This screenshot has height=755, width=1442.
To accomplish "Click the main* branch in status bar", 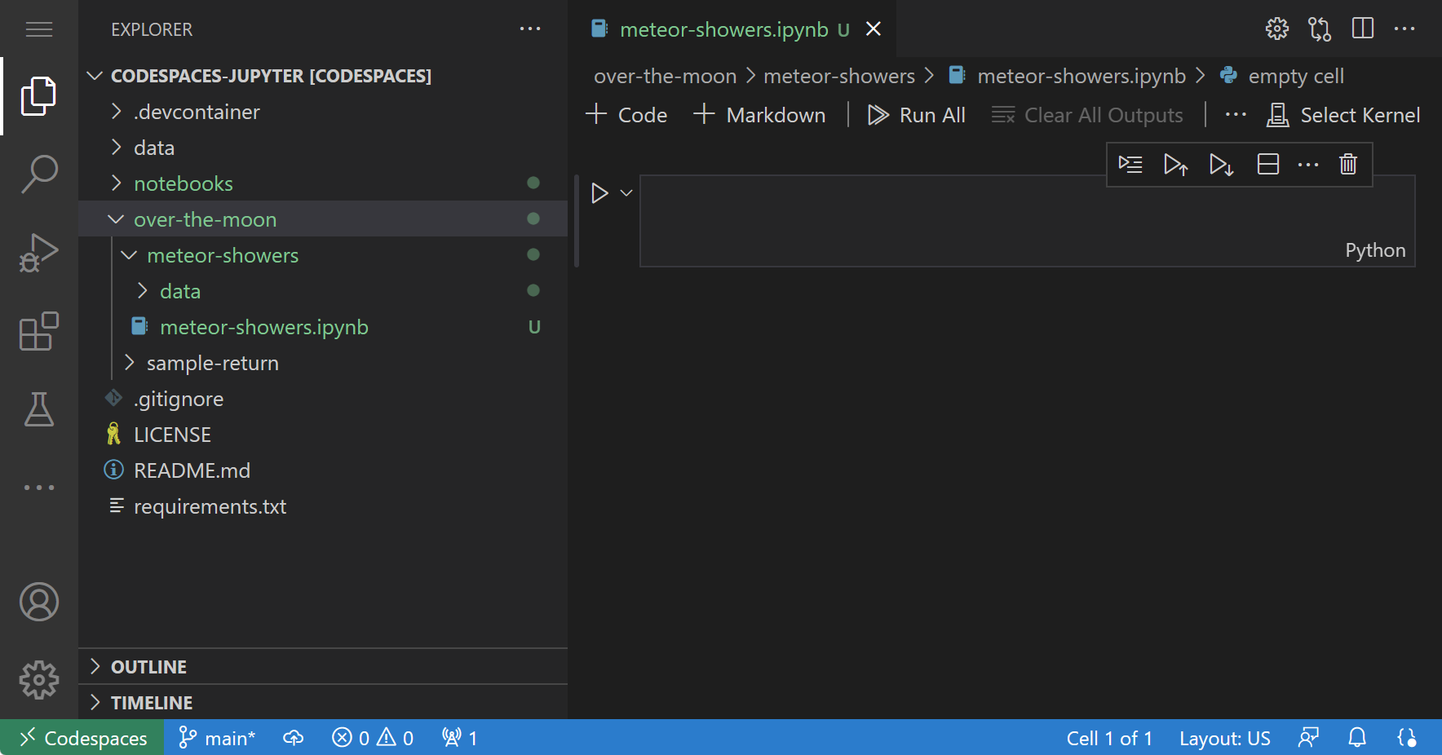I will pyautogui.click(x=217, y=738).
